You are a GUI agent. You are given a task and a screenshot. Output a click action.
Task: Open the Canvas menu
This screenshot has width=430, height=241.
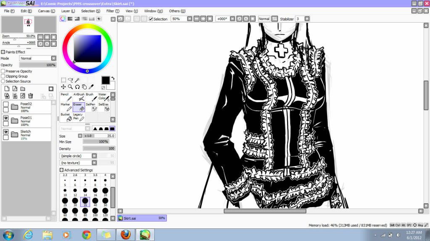coord(46,11)
